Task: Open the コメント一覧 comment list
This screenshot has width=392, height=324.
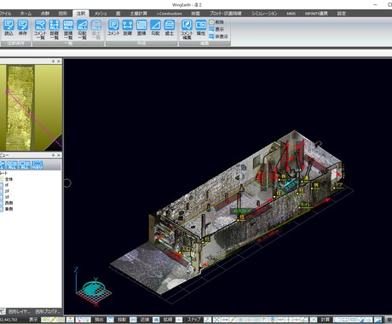Action: click(40, 30)
